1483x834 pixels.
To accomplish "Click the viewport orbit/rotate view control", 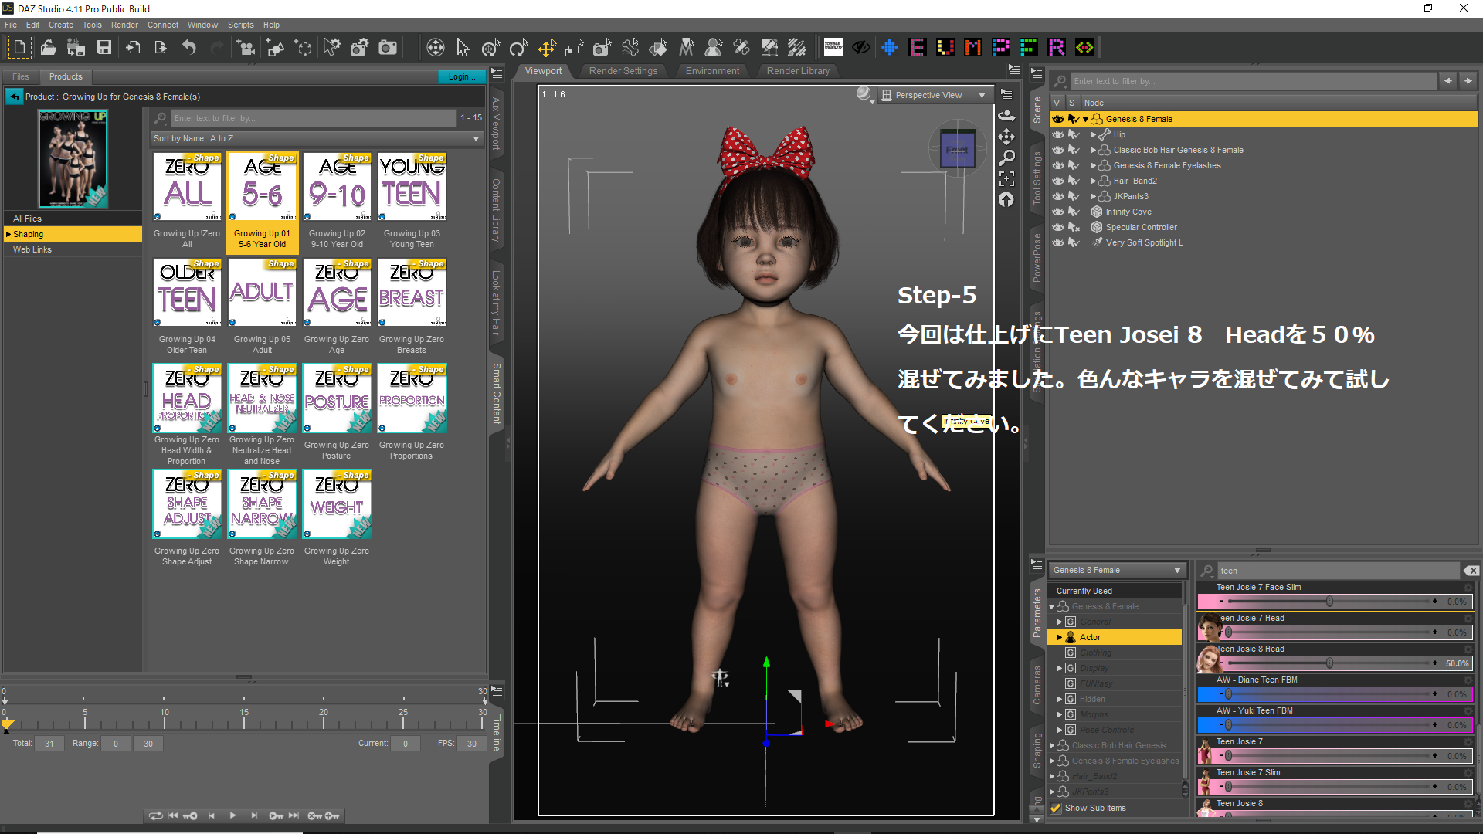I will click(x=1006, y=116).
